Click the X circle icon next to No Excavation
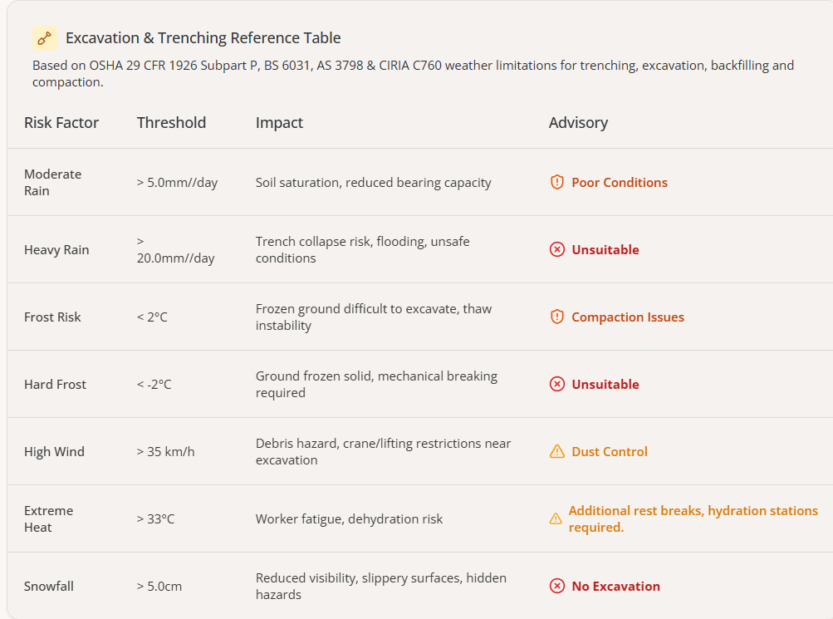 click(556, 586)
